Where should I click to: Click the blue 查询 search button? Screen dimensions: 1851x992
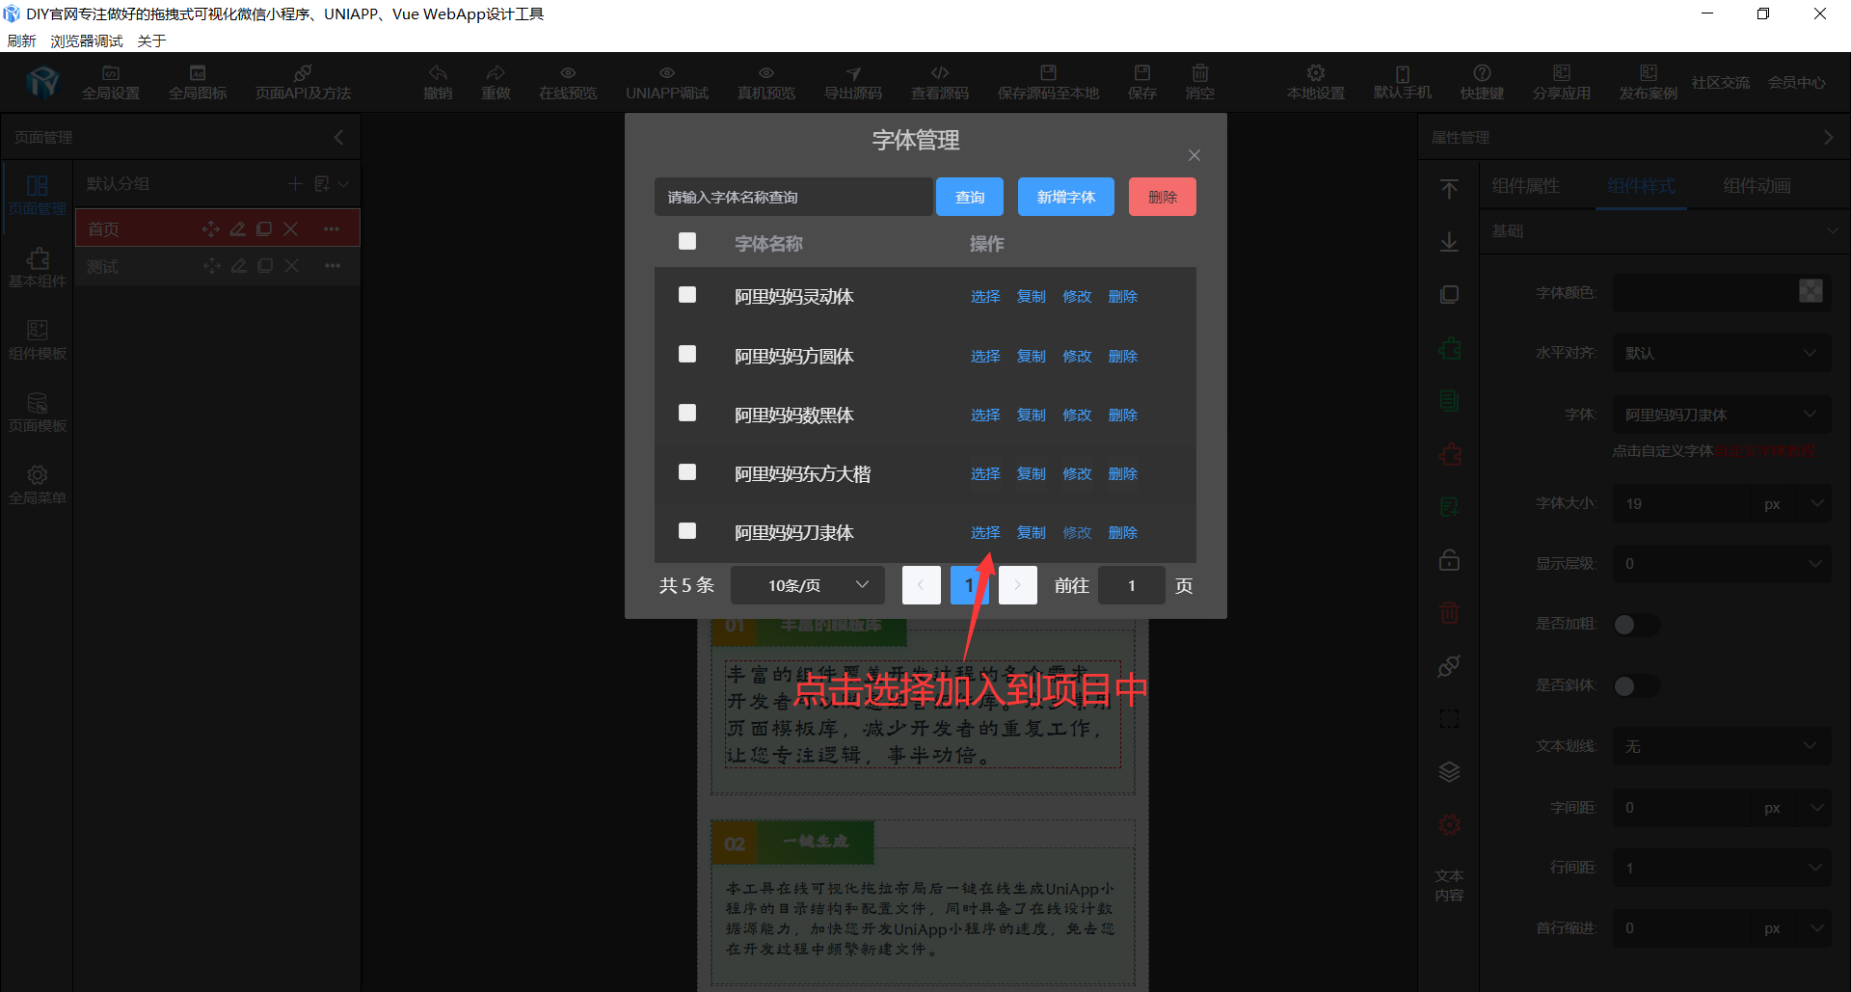click(970, 197)
